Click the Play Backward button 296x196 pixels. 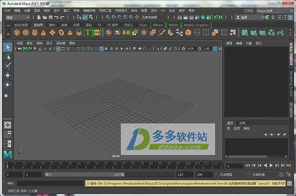click(x=265, y=165)
